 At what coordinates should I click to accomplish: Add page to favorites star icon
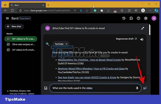[x=87, y=11]
